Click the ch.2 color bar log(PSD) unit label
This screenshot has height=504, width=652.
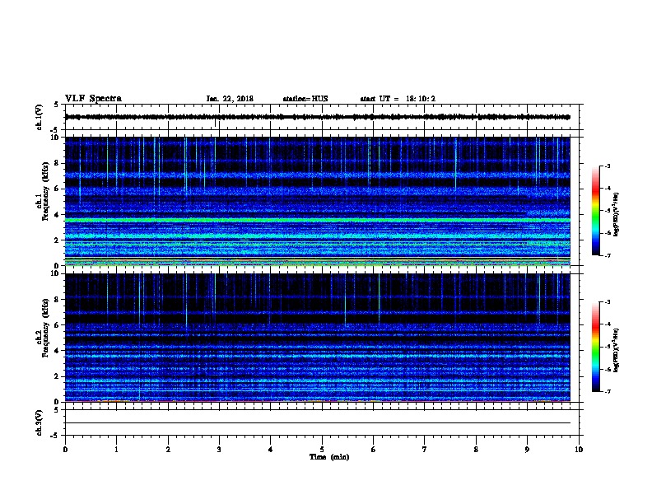point(617,350)
